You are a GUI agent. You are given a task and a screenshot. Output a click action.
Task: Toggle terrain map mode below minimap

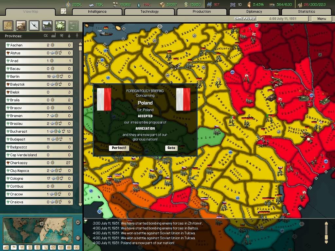click(x=6, y=247)
